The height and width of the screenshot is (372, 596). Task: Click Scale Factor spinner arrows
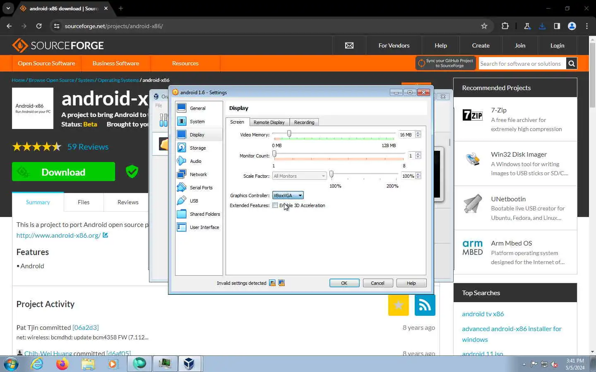click(418, 176)
